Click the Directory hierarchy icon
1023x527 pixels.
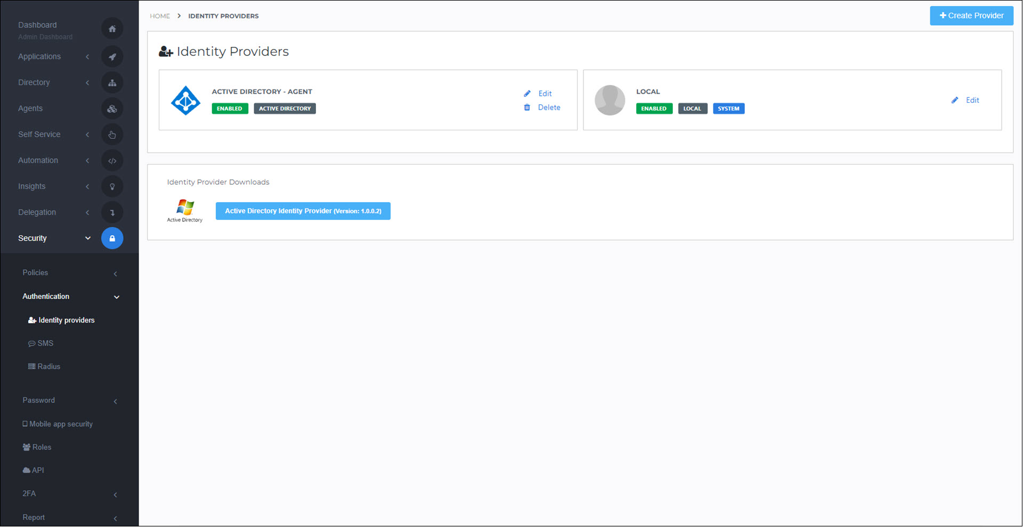[x=112, y=83]
